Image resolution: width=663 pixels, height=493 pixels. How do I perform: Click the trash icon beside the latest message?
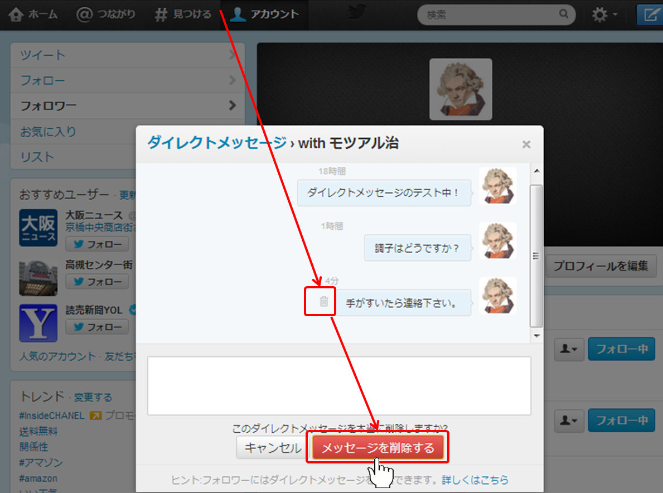(x=323, y=302)
